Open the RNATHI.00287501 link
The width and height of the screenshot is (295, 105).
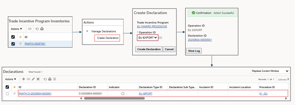[x=35, y=44]
